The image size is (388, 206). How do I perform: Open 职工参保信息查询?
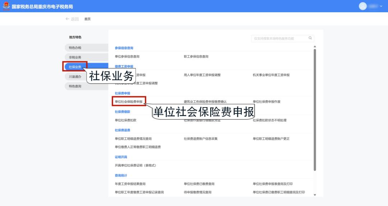pos(196,56)
